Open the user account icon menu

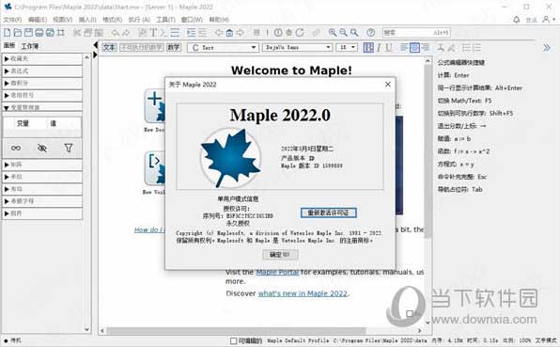548,20
